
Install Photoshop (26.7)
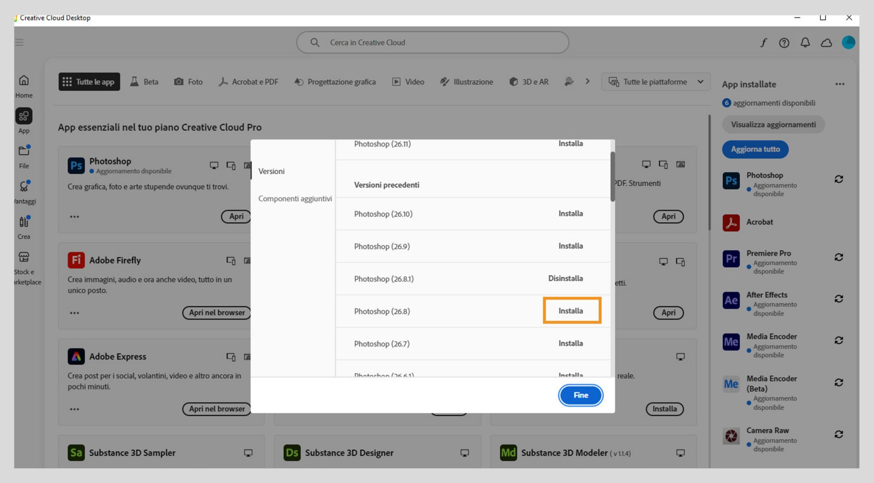point(570,343)
